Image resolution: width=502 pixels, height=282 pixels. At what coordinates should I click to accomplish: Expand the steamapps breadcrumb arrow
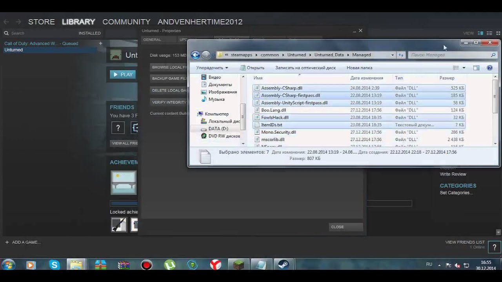point(256,55)
